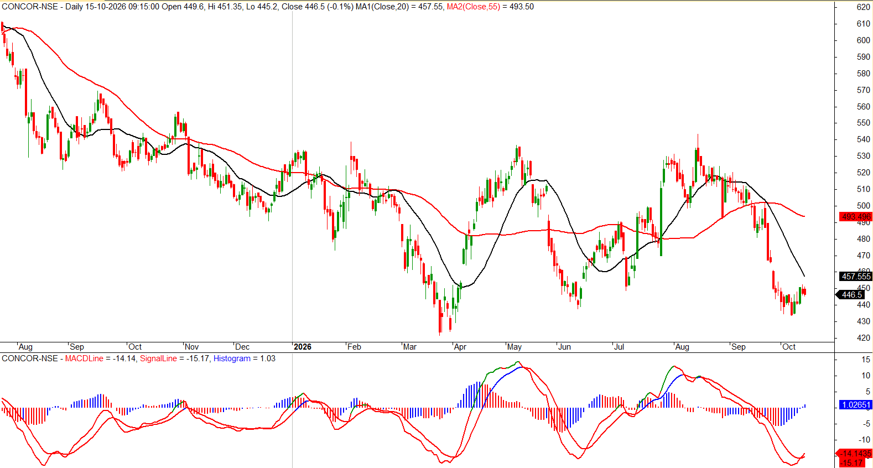Click the CONCOR-NSE chart title text
The height and width of the screenshot is (468, 873).
29,7
